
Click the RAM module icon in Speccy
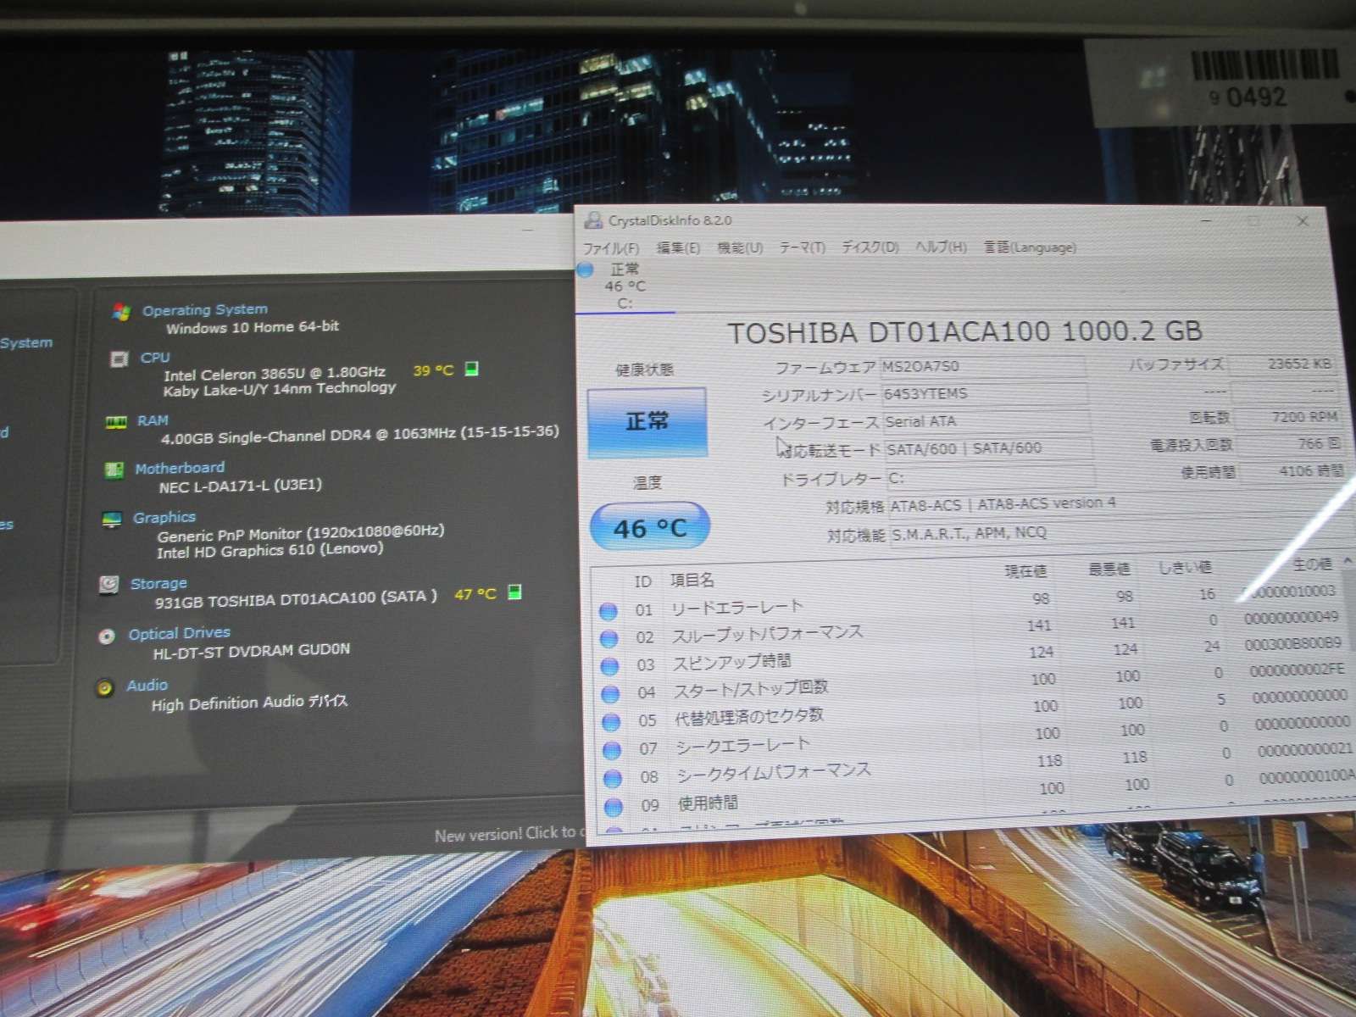(115, 421)
